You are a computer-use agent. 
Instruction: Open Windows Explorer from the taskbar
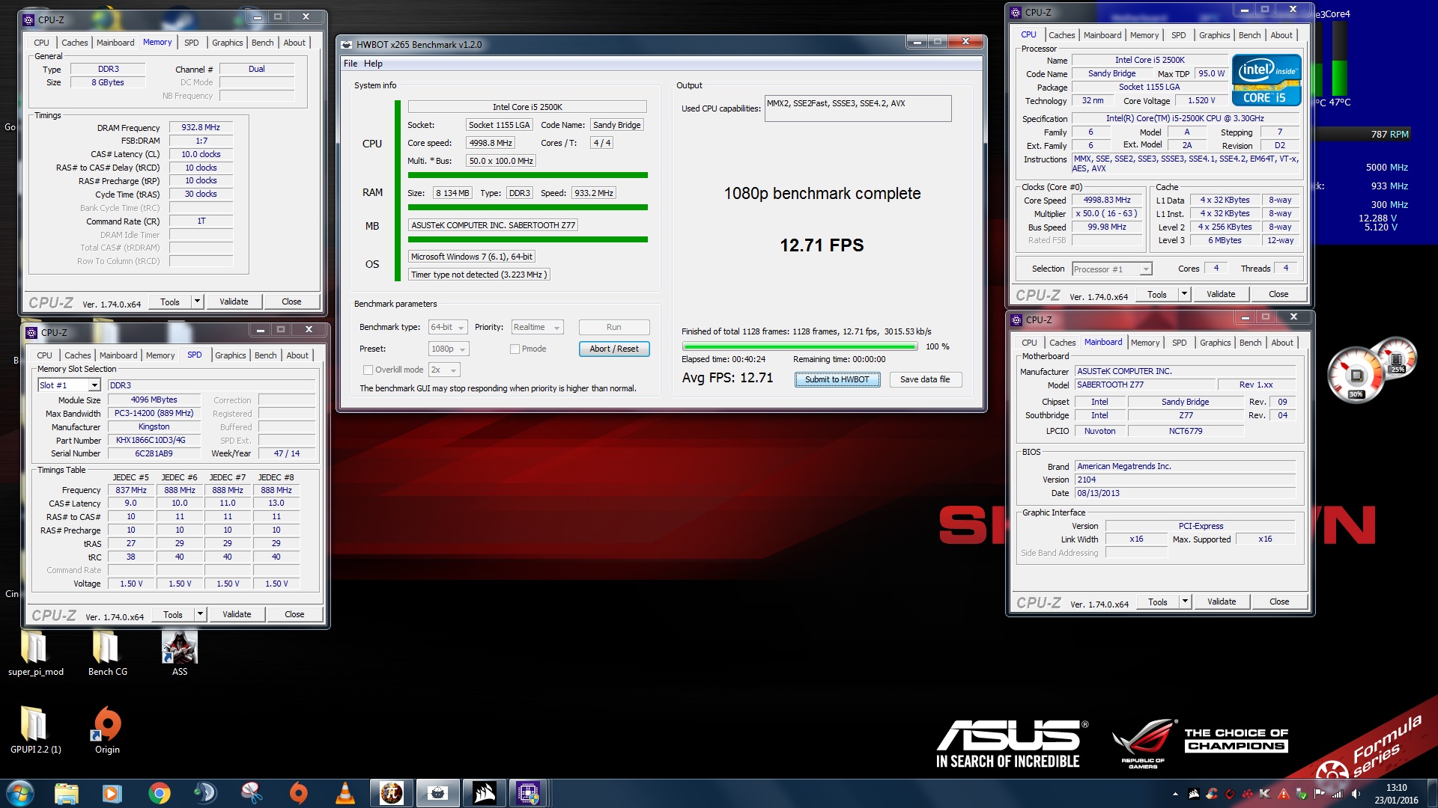pyautogui.click(x=67, y=793)
